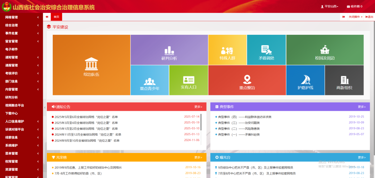The width and height of the screenshot is (375, 178).
Task: Open the 收件箱 inbox link
Action: tap(355, 7)
